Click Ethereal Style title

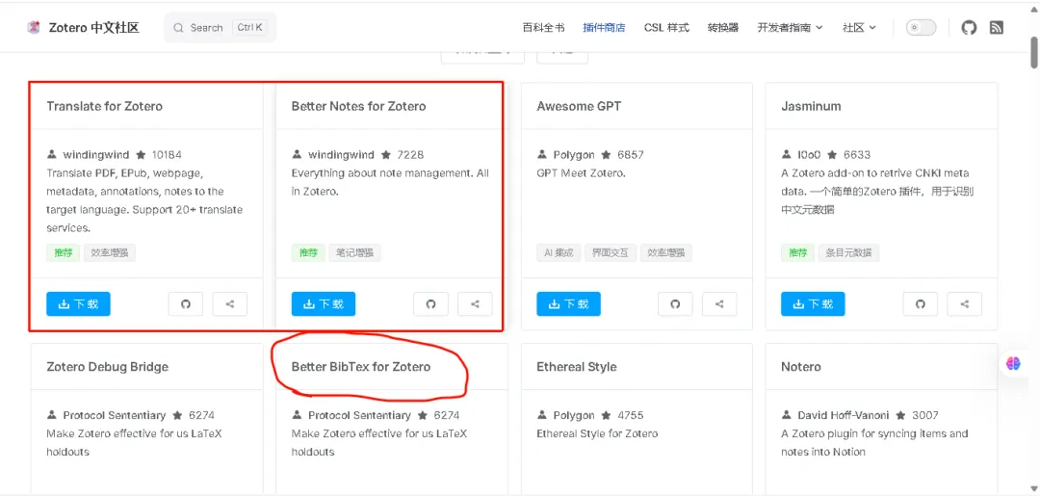click(x=577, y=367)
